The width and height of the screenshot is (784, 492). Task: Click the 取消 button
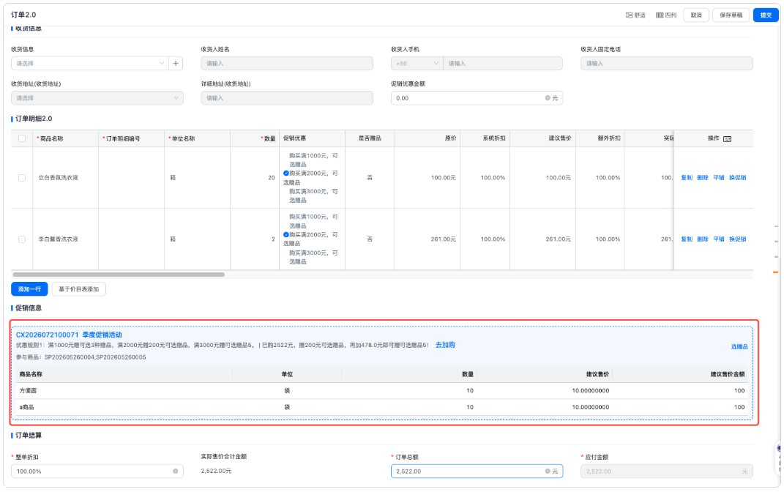pos(696,15)
